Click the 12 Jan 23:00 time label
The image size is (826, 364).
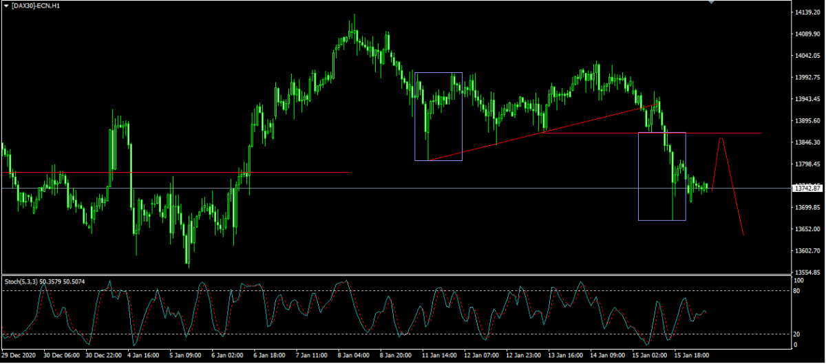click(x=525, y=356)
